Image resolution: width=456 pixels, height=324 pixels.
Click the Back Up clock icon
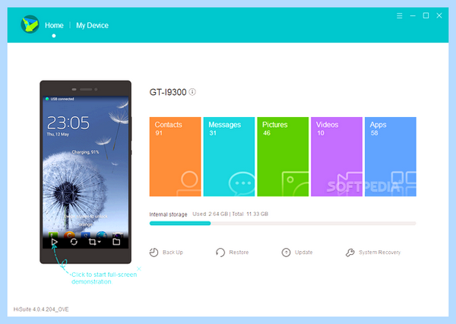click(x=154, y=253)
